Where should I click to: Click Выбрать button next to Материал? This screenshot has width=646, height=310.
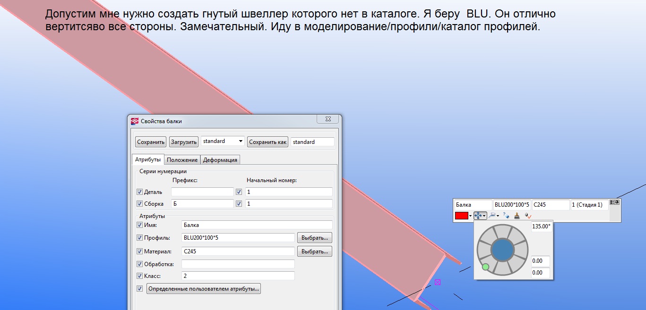(314, 251)
